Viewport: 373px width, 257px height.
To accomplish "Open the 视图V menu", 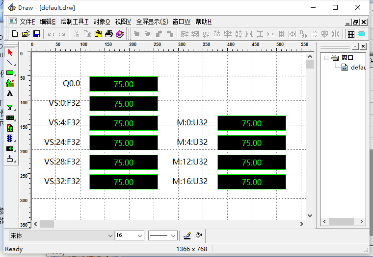I will pos(123,22).
